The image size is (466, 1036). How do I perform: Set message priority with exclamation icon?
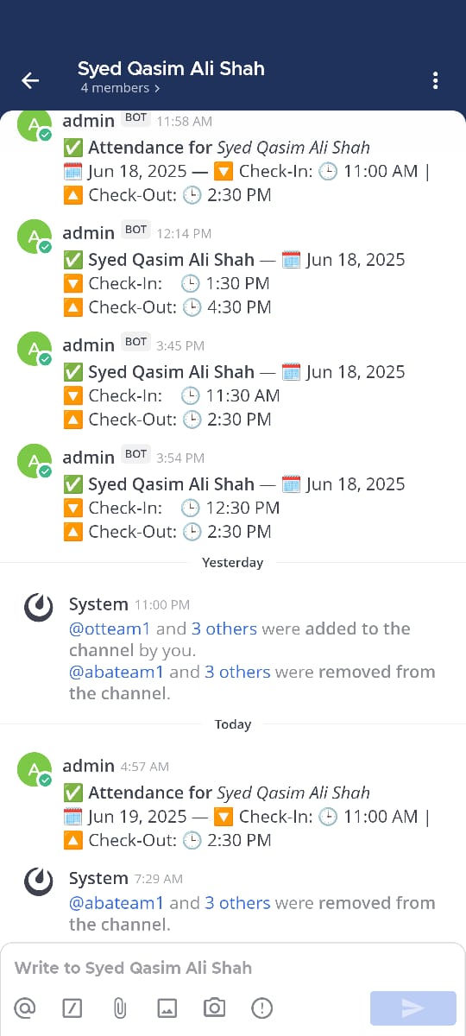[x=261, y=1008]
